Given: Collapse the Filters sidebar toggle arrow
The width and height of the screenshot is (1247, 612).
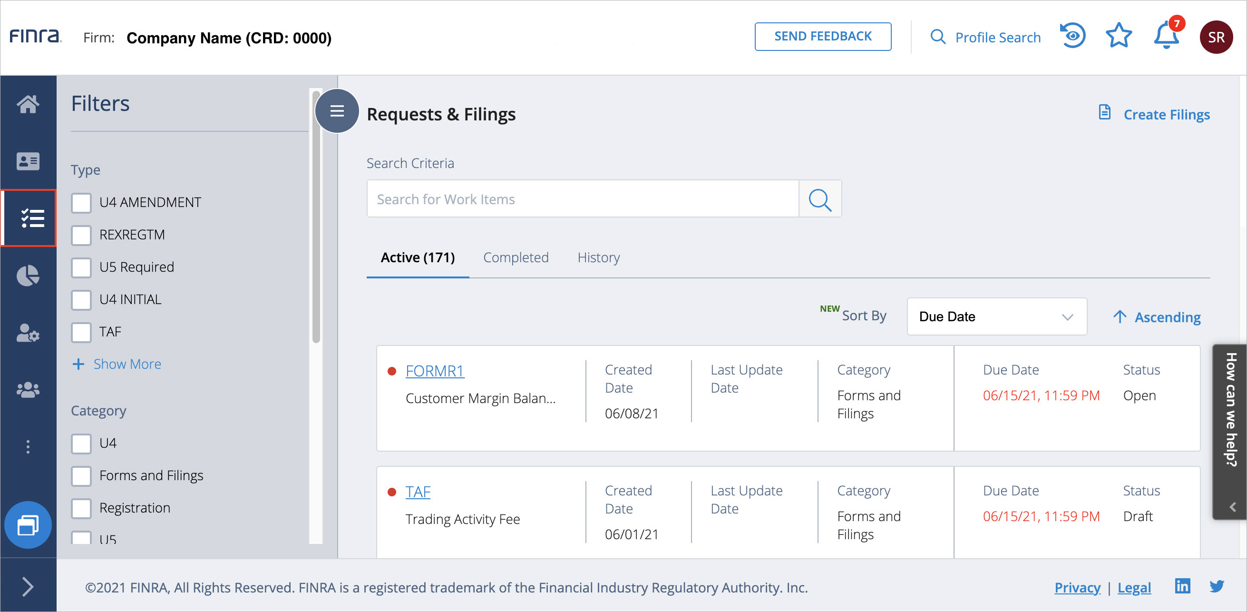Looking at the screenshot, I should (28, 585).
